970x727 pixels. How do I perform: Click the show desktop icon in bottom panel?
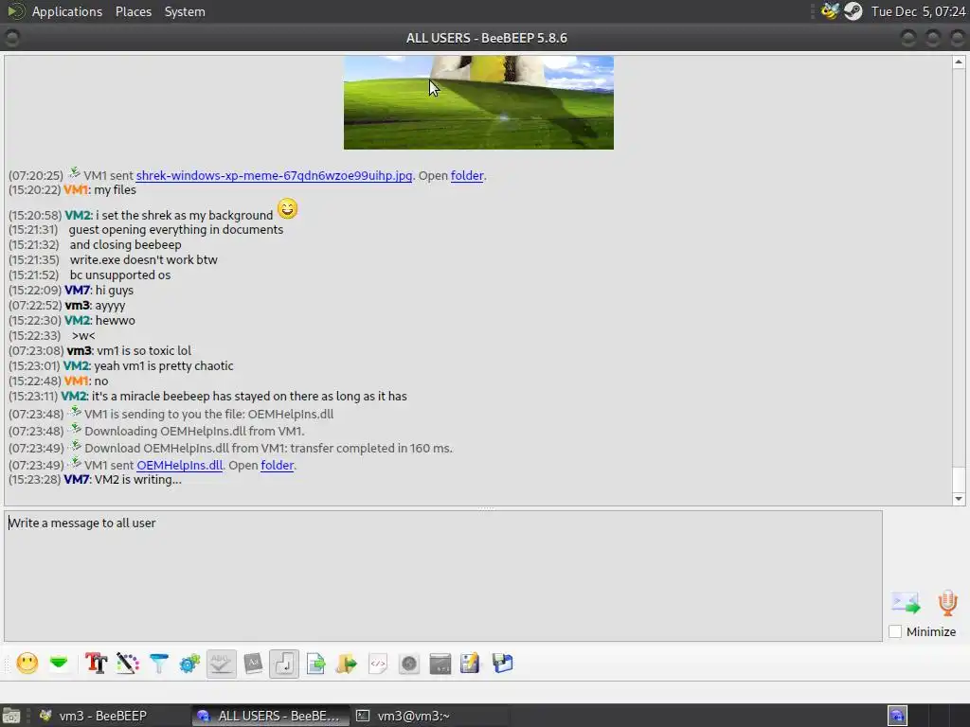click(x=11, y=716)
